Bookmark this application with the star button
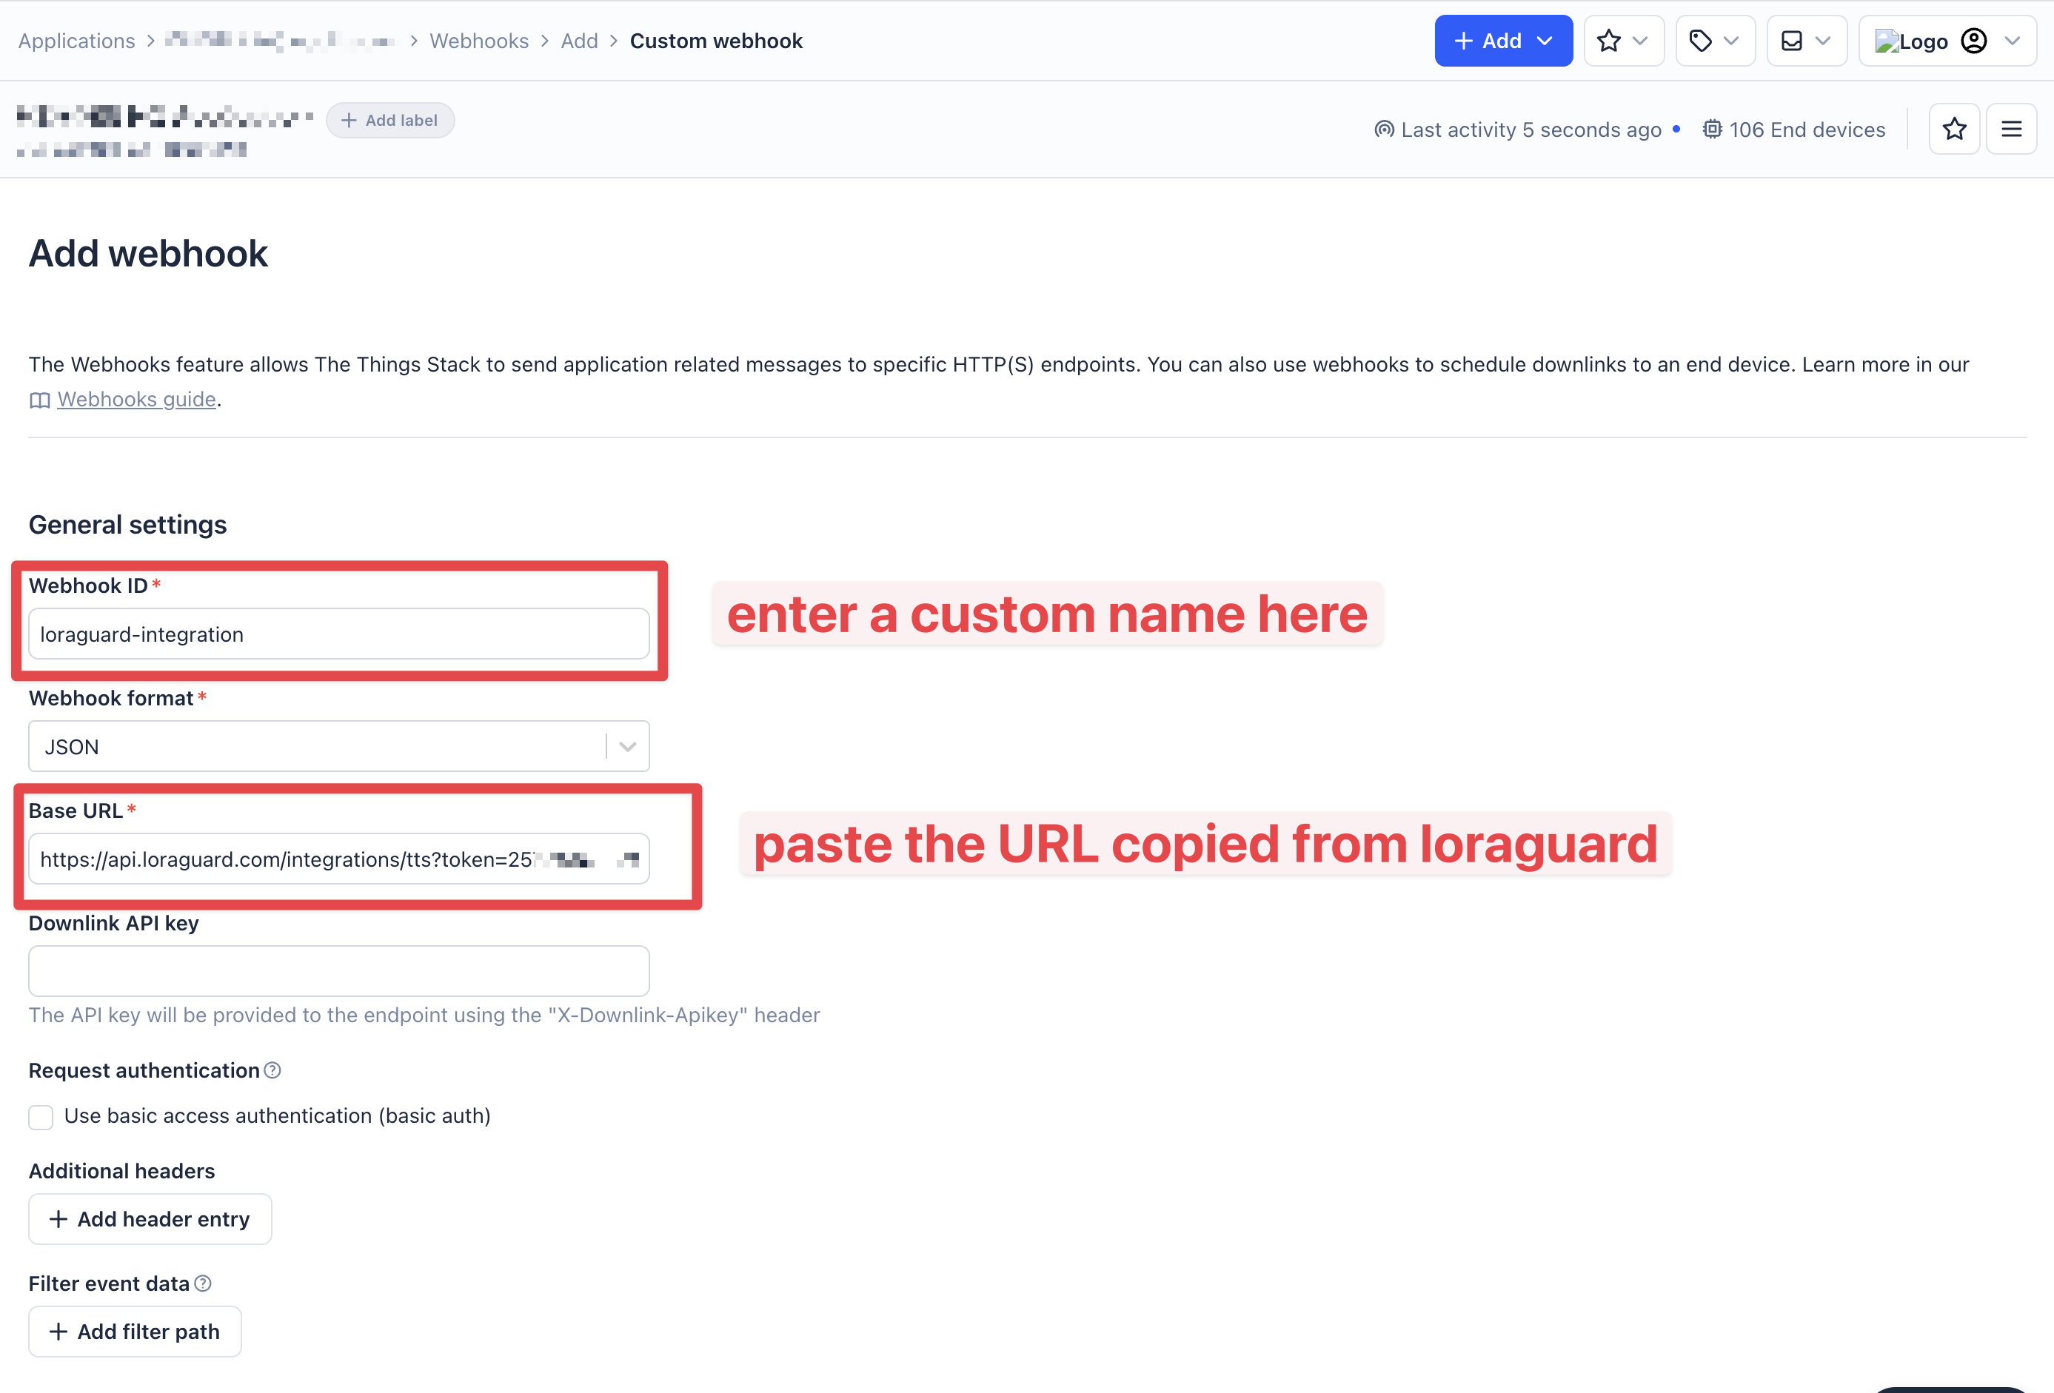This screenshot has width=2054, height=1393. [x=1953, y=129]
